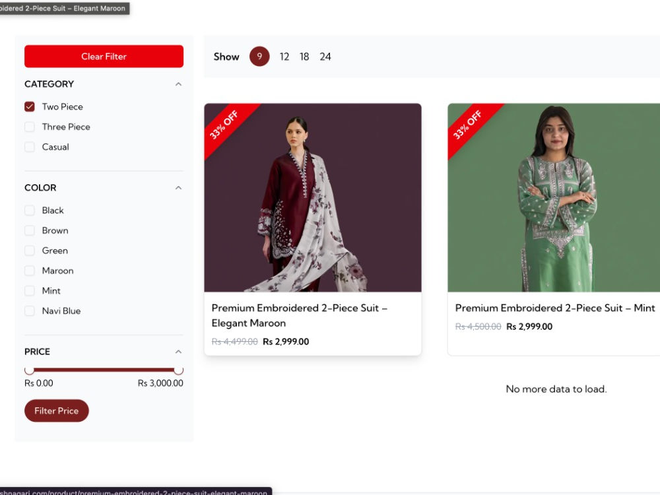Click the Rs 3,000.00 maximum price value
The image size is (660, 495).
click(x=160, y=383)
